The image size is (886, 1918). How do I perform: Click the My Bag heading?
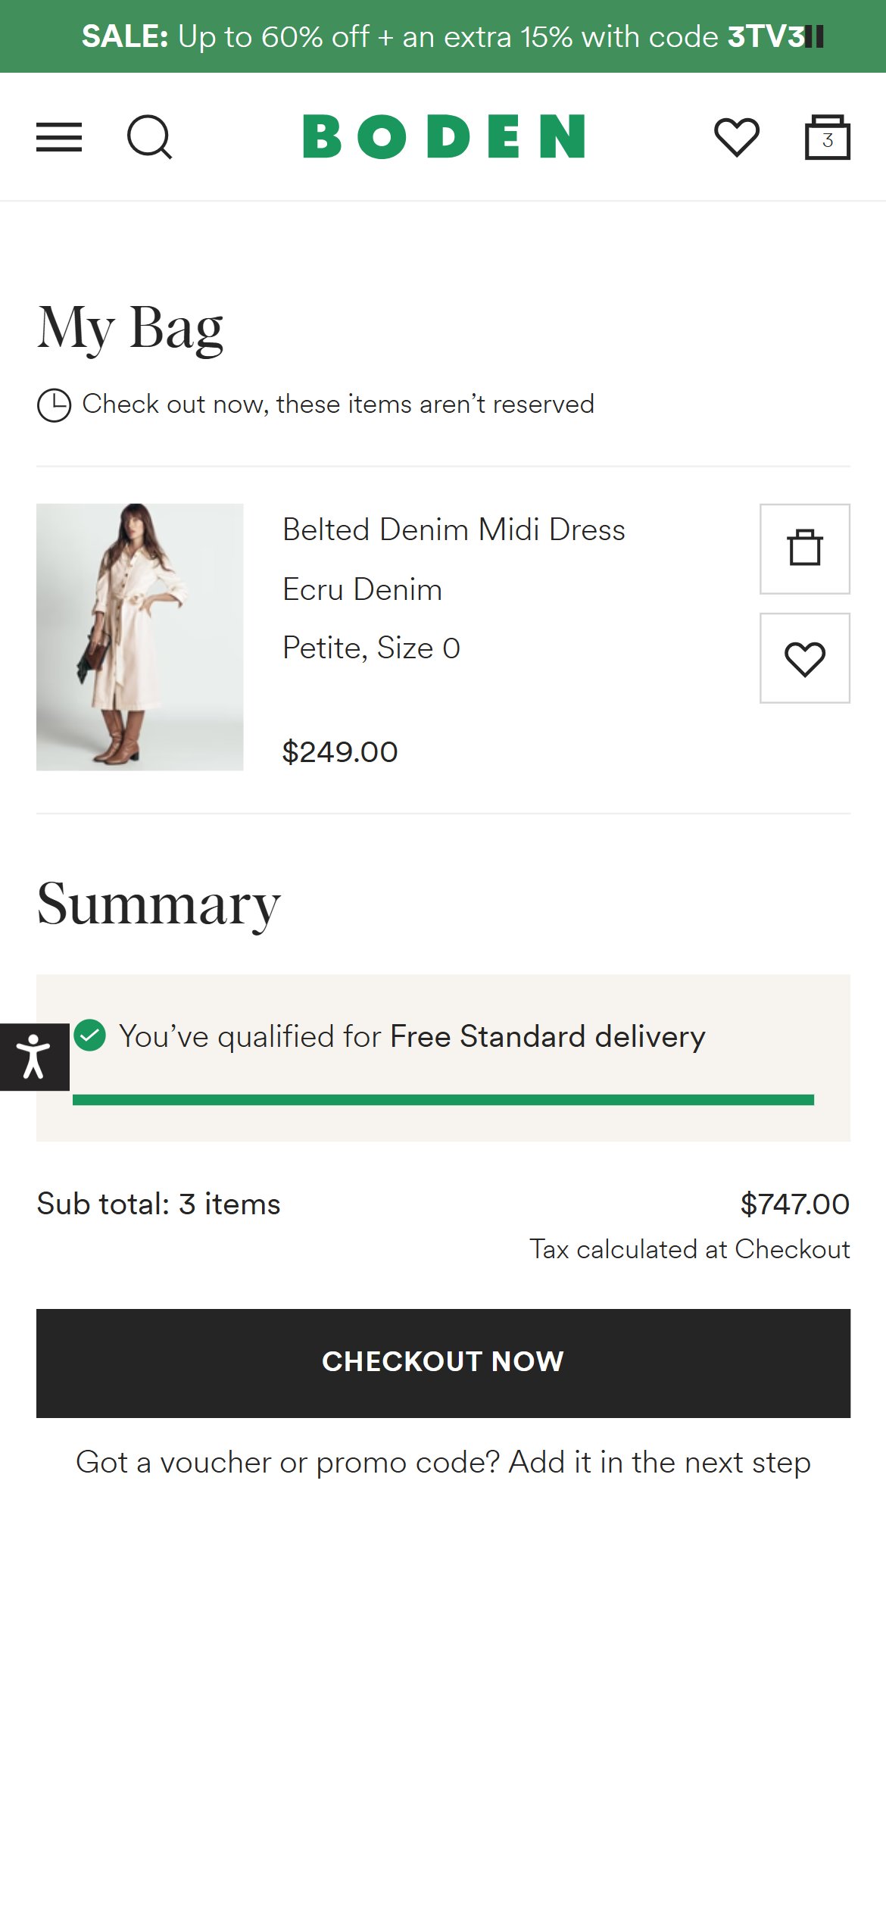tap(130, 328)
